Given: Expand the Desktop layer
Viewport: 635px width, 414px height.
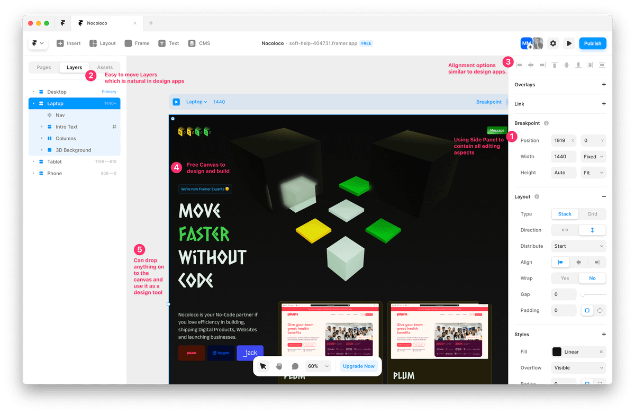Looking at the screenshot, I should pyautogui.click(x=33, y=92).
